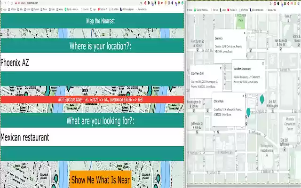Click Centrico address text in popup
This screenshot has height=188, width=301.
pos(229,49)
